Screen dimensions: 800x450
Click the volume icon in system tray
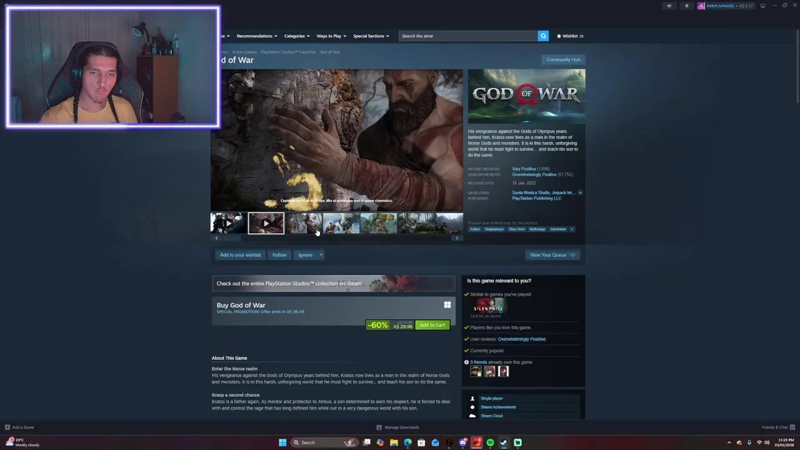[x=767, y=442]
